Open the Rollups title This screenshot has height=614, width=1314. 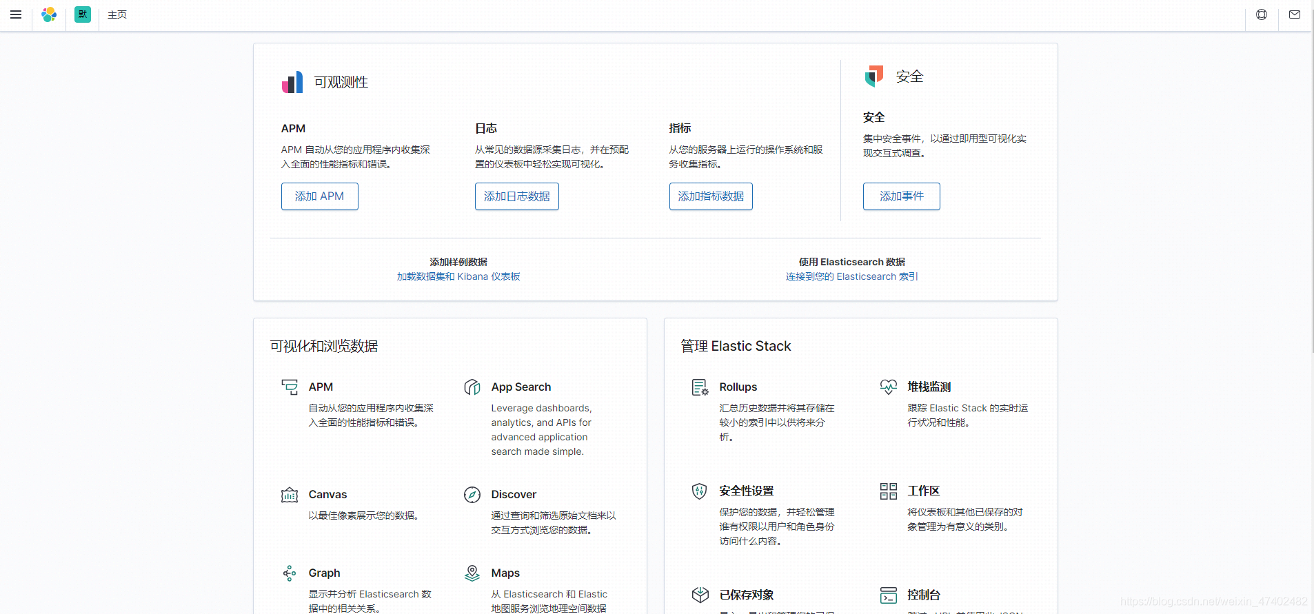(x=738, y=387)
